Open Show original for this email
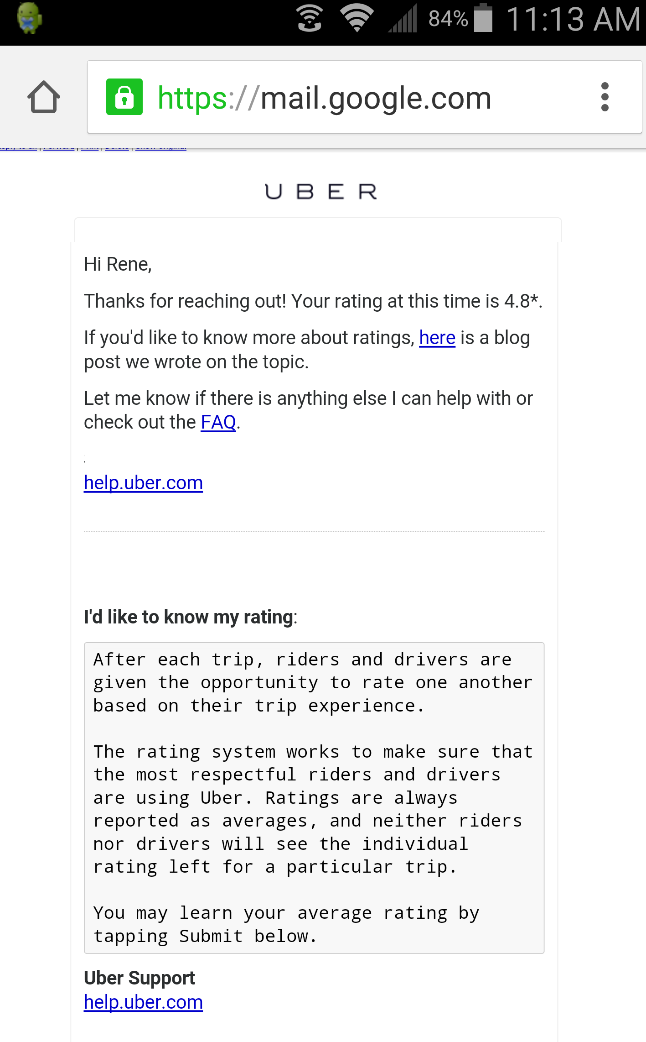Viewport: 646px width, 1042px height. pyautogui.click(x=160, y=147)
